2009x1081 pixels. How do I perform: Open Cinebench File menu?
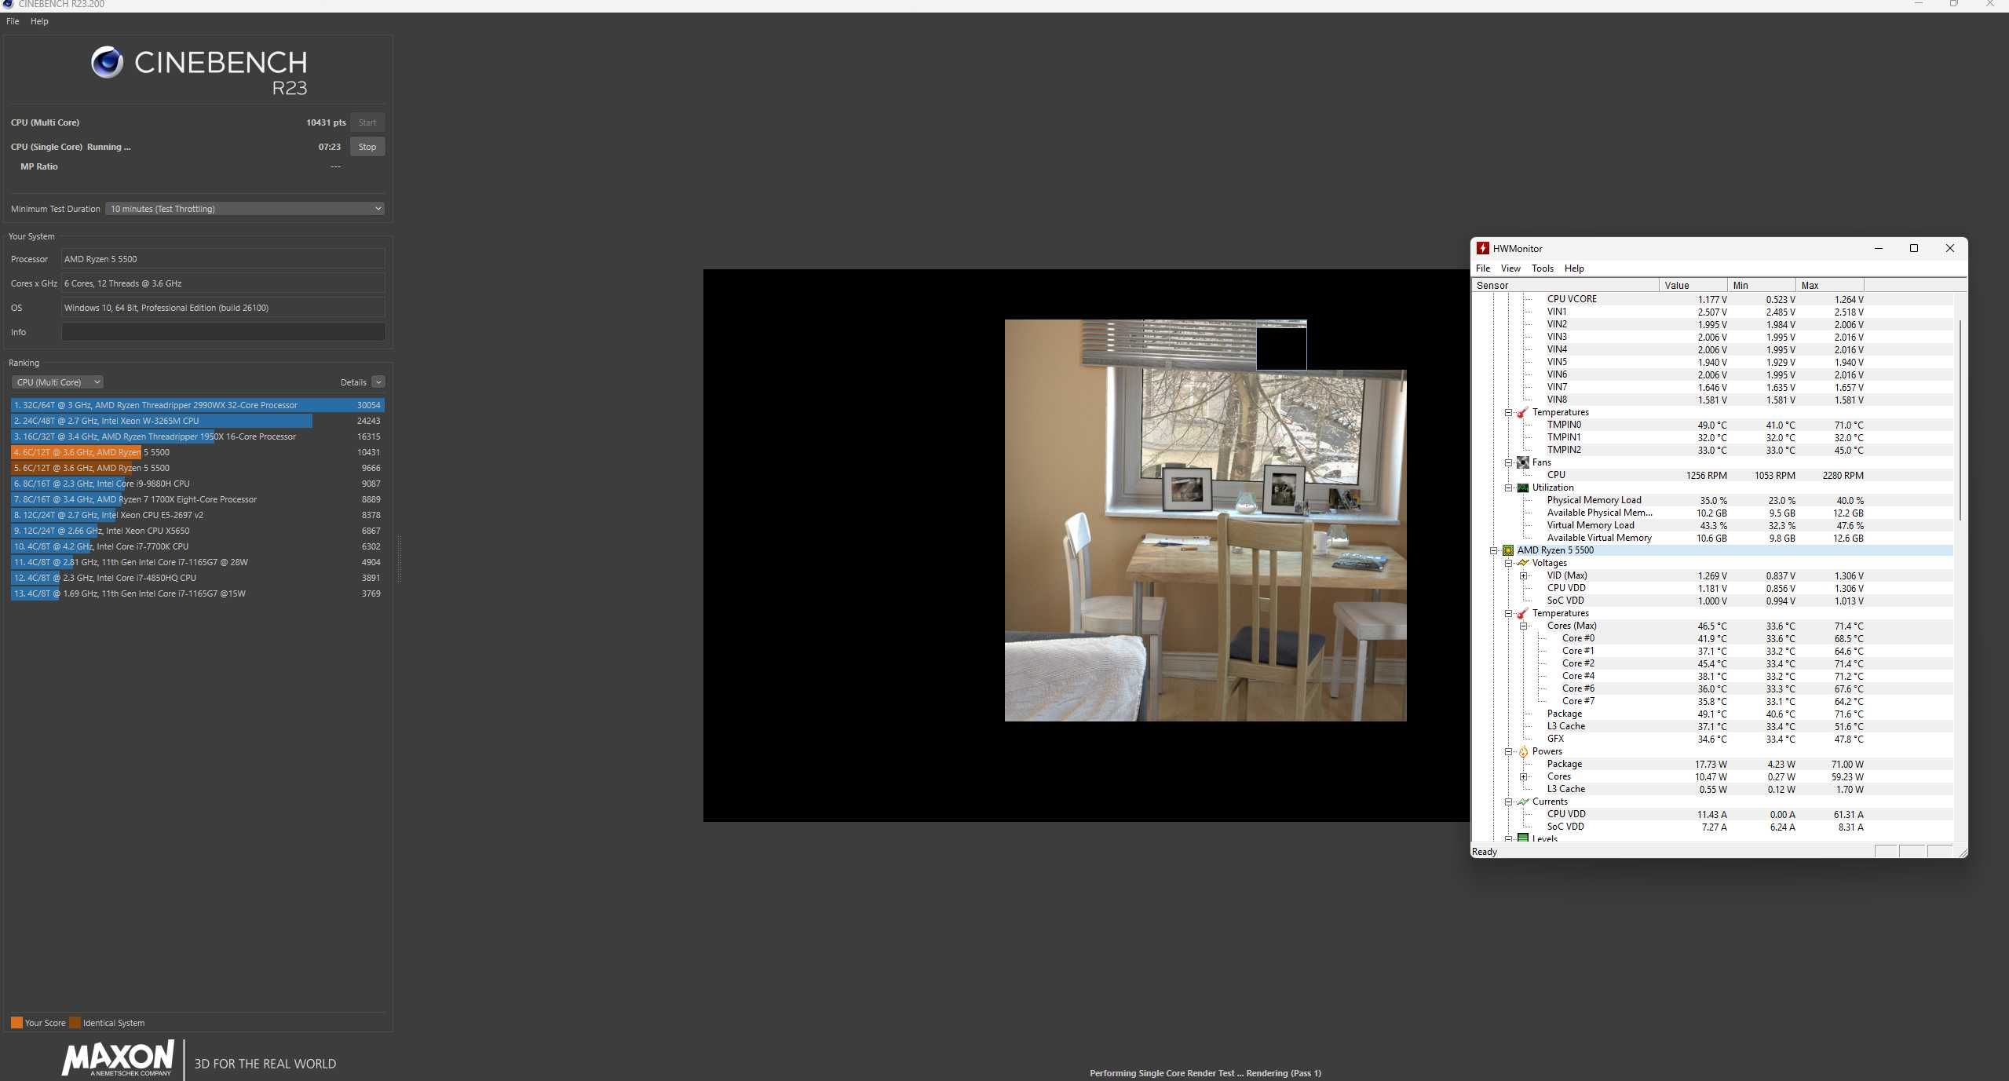(13, 21)
